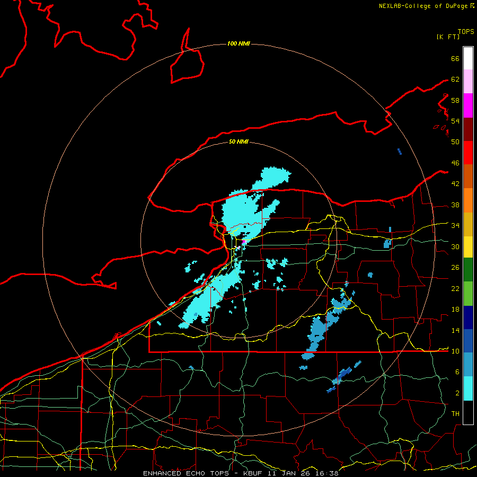Screen dimensions: 477x477
Task: Click the 30 value on the legend
Action: (x=455, y=246)
